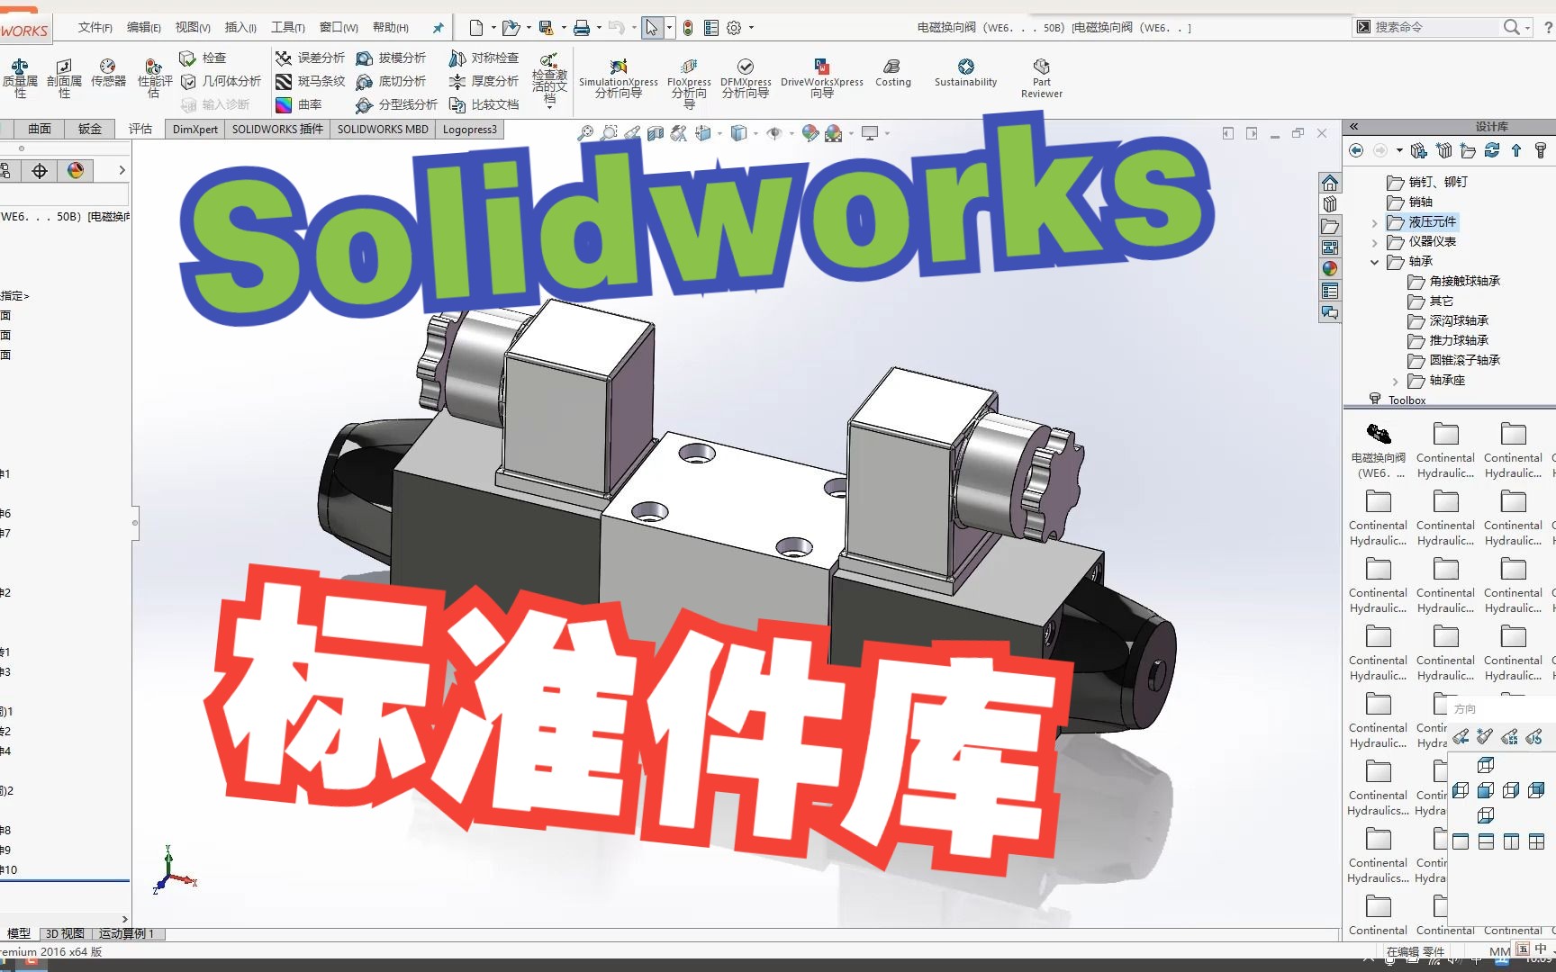The width and height of the screenshot is (1556, 972).
Task: Select the 销轴 folder
Action: 1410,202
